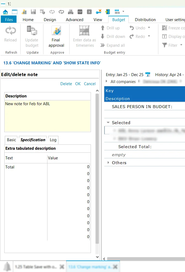185x272 pixels.
Task: Click the window frame icon in quick toolbar
Action: [15, 12]
